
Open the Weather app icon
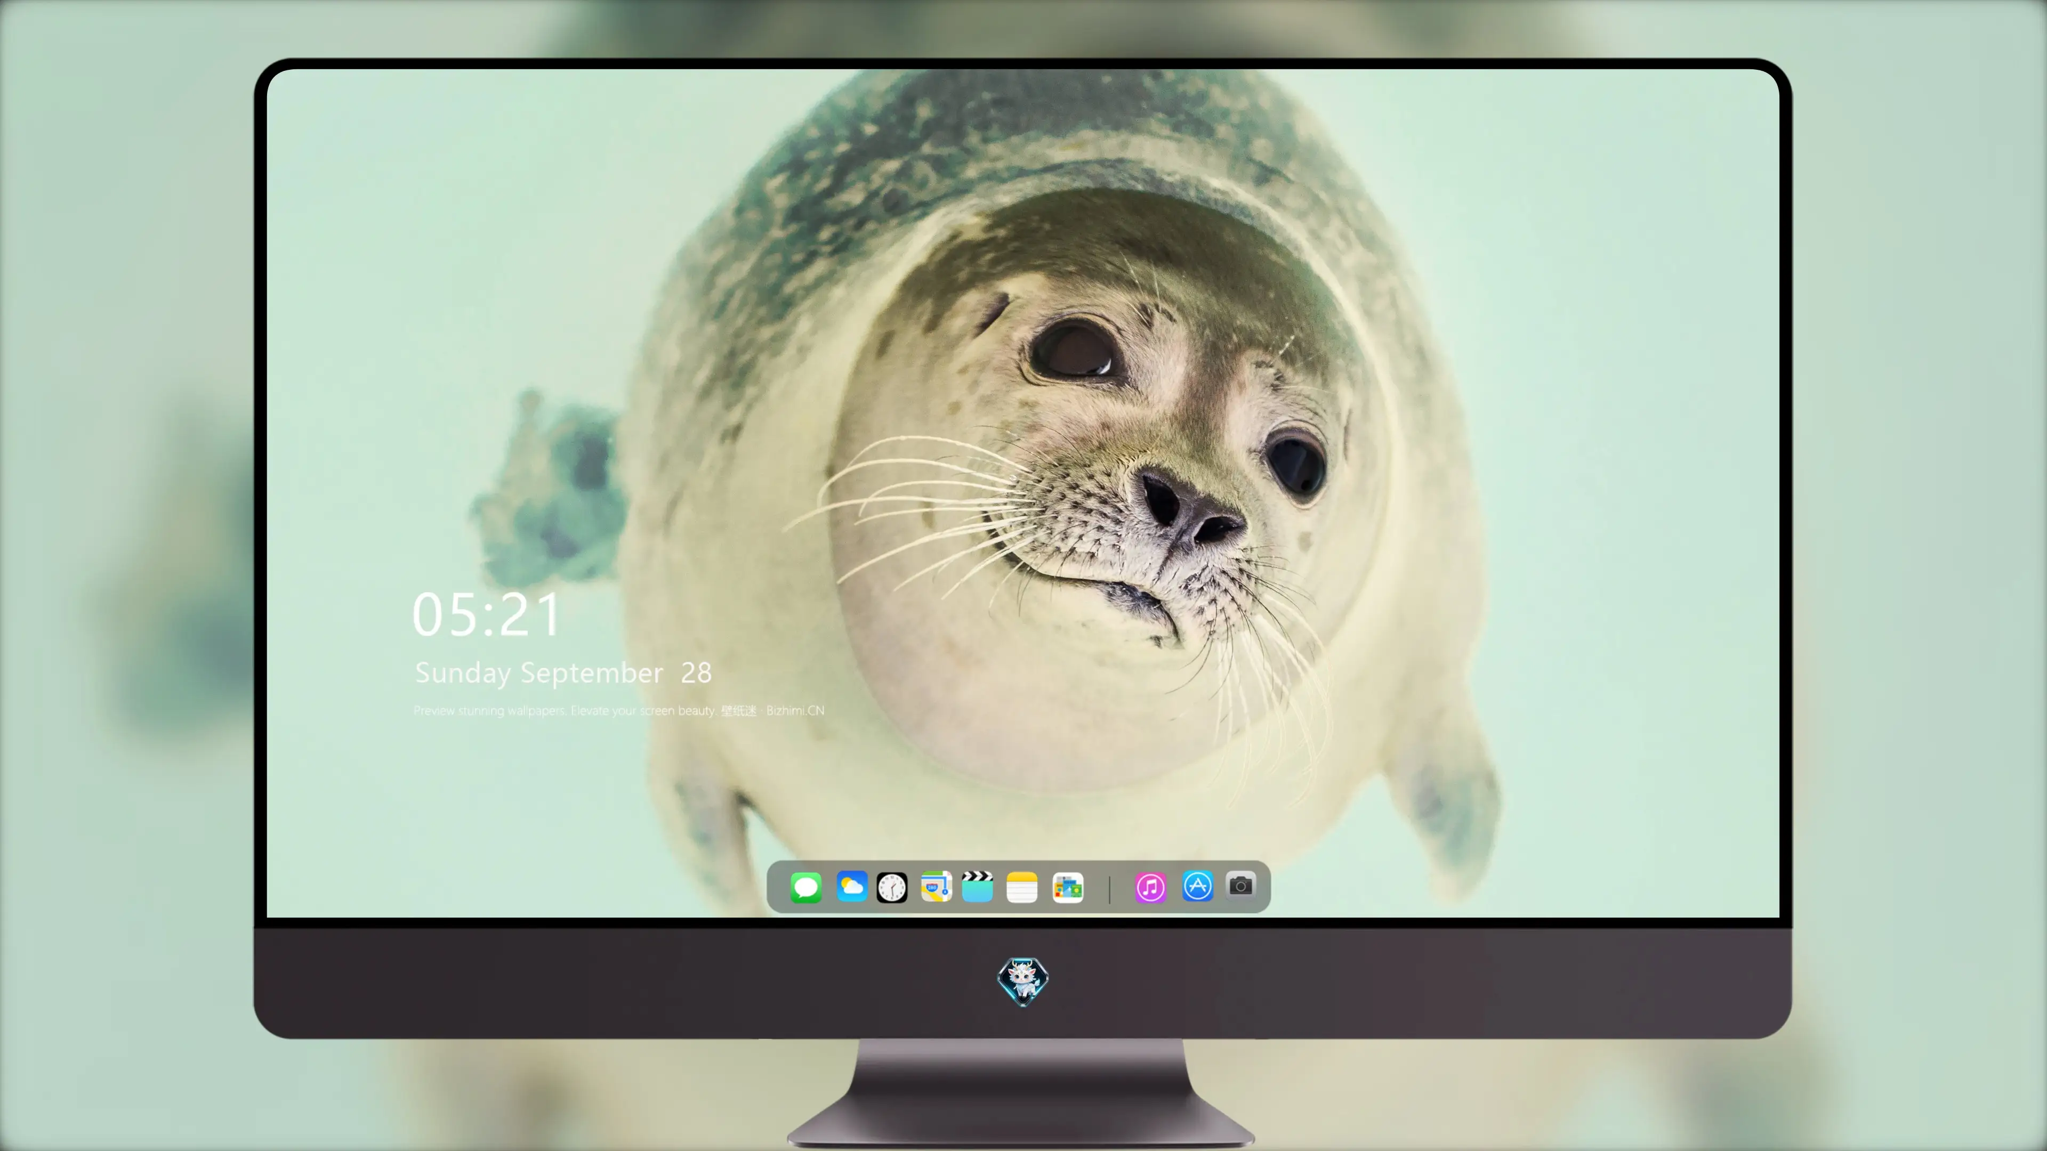coord(851,887)
